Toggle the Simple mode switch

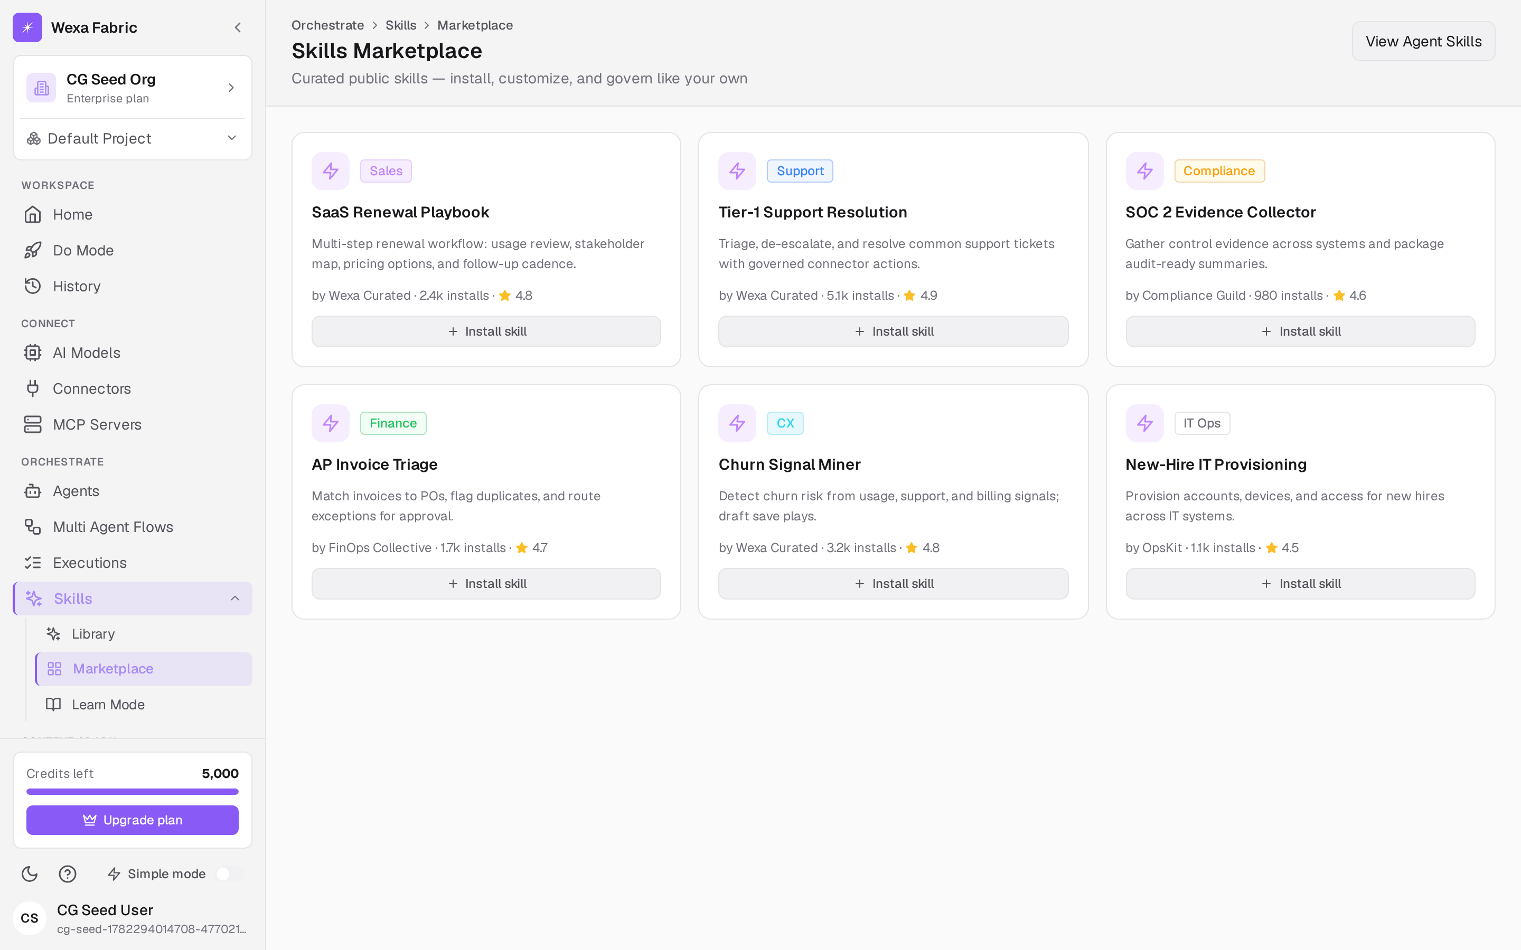pyautogui.click(x=229, y=873)
